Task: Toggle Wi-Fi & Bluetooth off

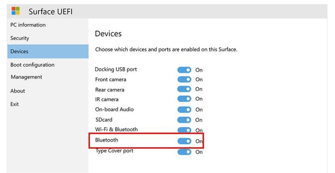Action: tap(184, 130)
